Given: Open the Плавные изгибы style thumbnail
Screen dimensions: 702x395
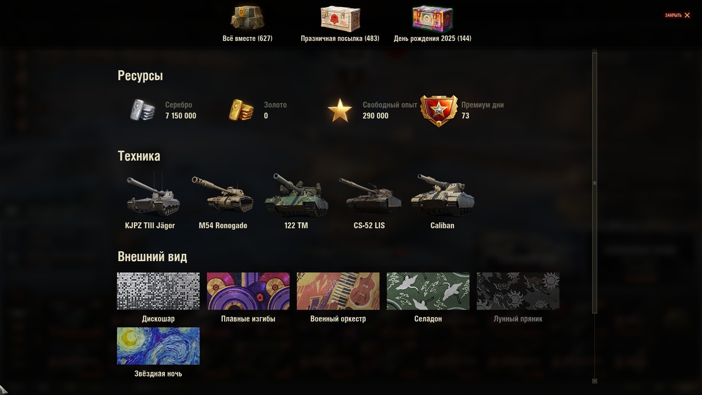Looking at the screenshot, I should (x=248, y=291).
